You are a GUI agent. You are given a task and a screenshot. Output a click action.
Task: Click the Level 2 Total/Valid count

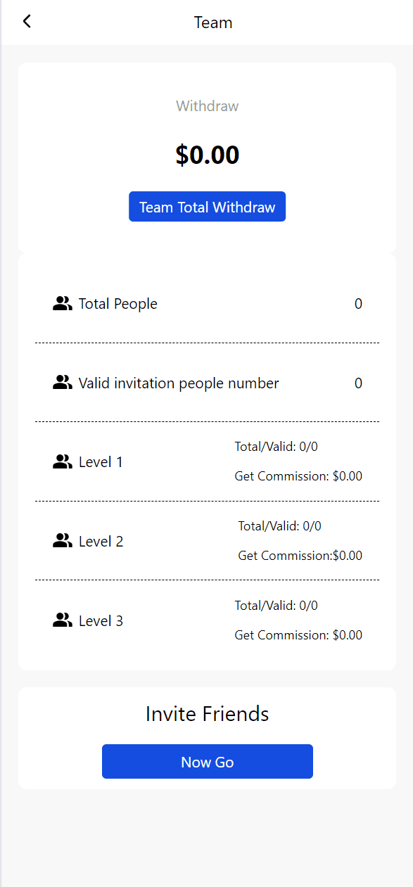point(280,525)
